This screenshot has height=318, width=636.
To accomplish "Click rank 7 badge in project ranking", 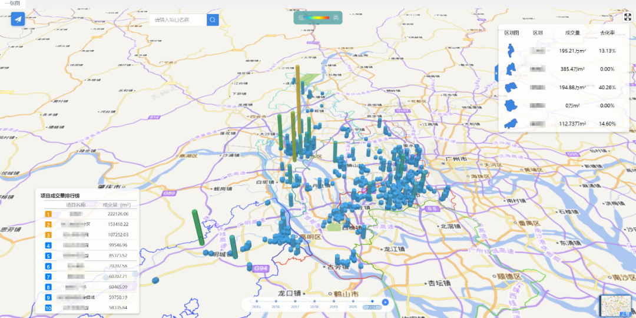I will pyautogui.click(x=48, y=277).
